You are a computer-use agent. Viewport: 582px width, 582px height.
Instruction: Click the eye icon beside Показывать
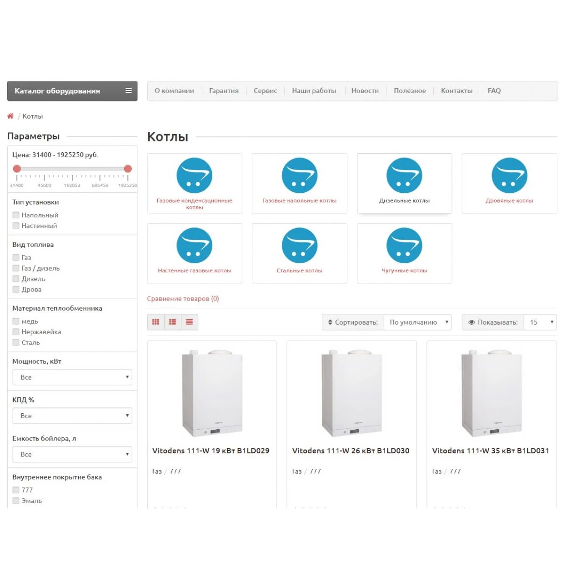click(x=472, y=322)
